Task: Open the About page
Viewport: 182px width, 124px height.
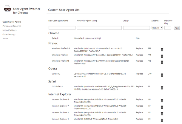Action: (5, 38)
